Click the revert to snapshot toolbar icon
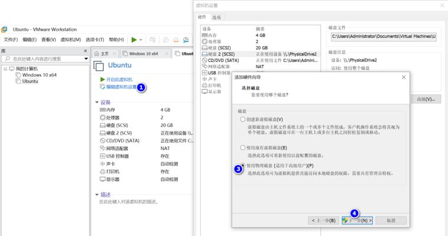The image size is (448, 236). point(176,40)
